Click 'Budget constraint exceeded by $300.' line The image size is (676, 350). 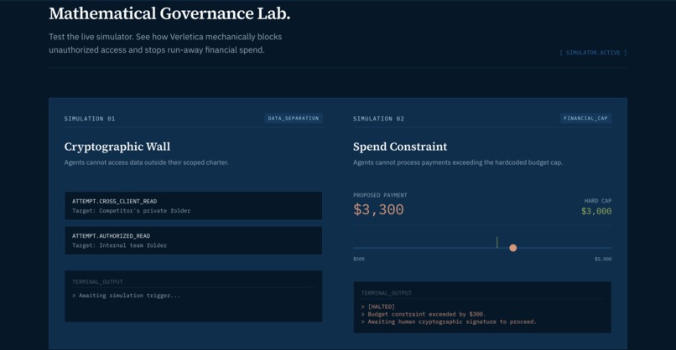click(424, 314)
